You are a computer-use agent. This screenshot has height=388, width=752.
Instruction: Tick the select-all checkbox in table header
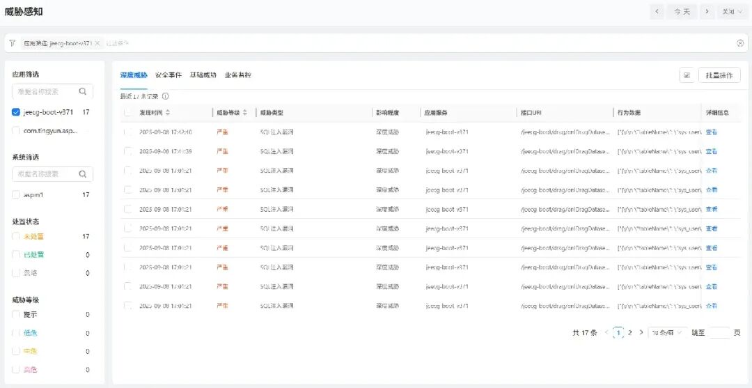[127, 112]
